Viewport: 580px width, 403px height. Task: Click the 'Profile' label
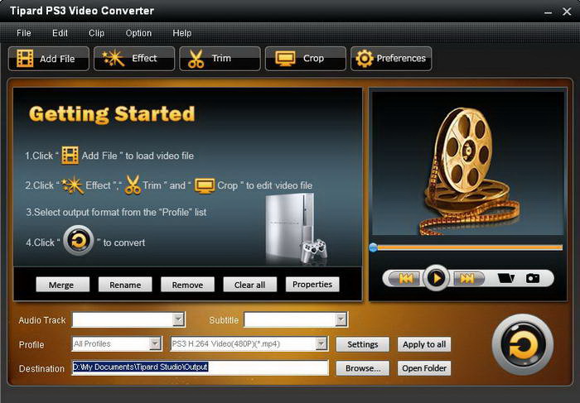click(31, 344)
